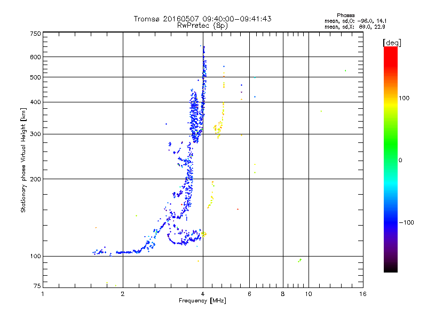Click the "[deg]" colorbar unit label
Image resolution: width=427 pixels, height=320 pixels.
coord(392,43)
